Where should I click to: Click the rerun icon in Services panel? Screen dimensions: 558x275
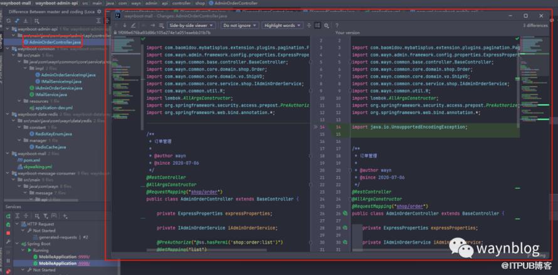point(8,217)
